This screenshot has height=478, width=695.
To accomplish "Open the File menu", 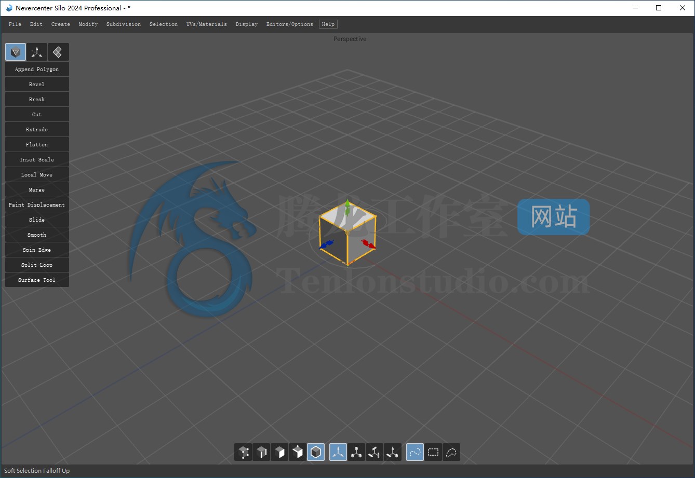I will pyautogui.click(x=15, y=24).
